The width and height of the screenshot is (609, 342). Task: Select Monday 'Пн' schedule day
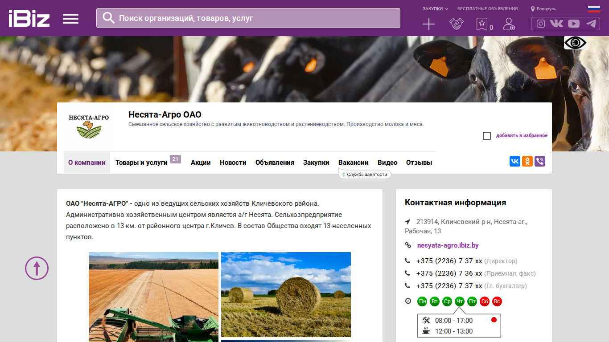click(422, 301)
